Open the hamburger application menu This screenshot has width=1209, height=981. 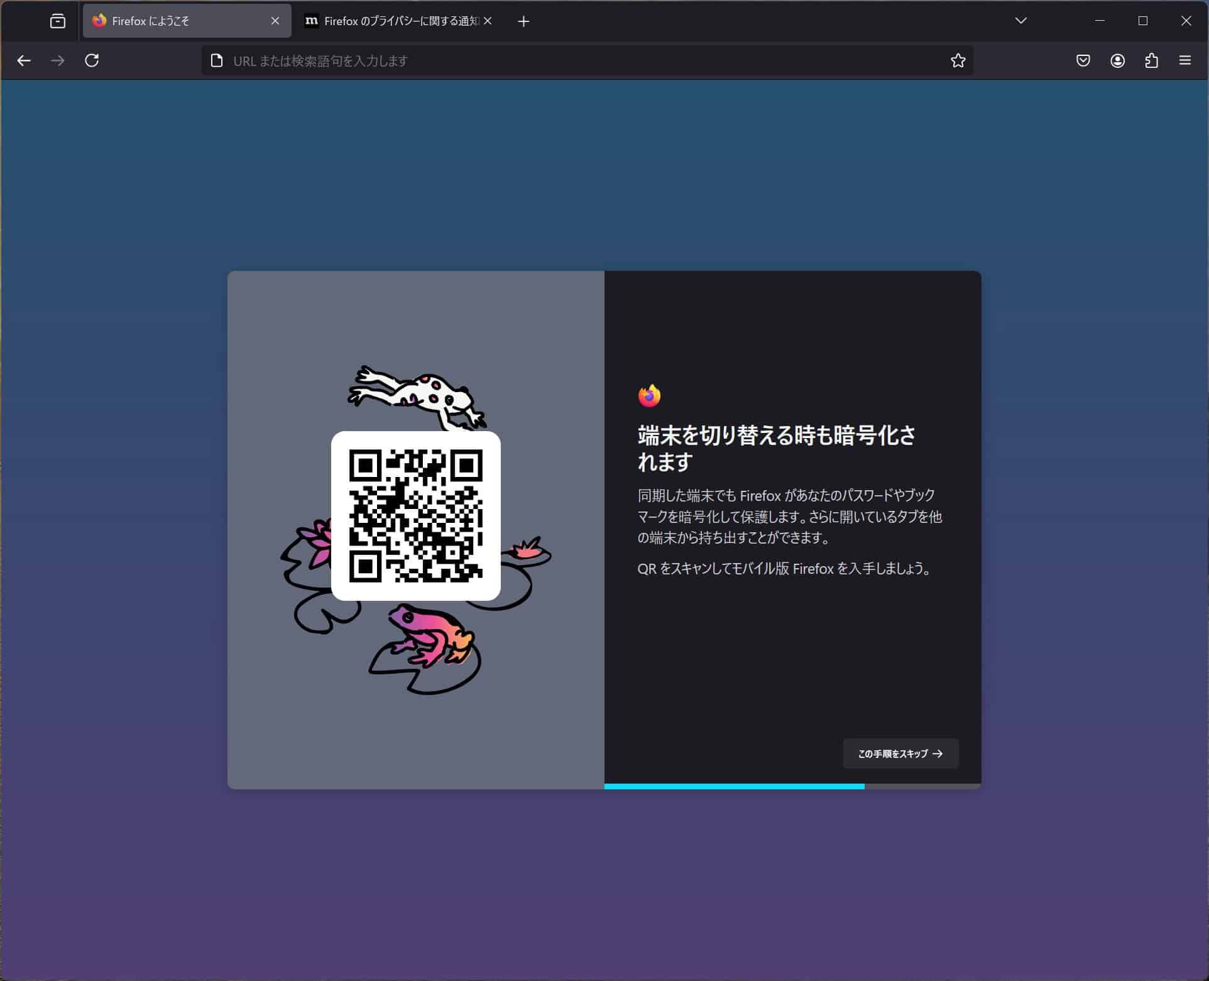coord(1185,60)
